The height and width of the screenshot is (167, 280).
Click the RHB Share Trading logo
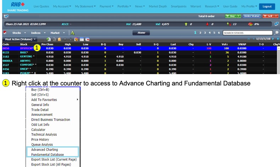point(18,7)
